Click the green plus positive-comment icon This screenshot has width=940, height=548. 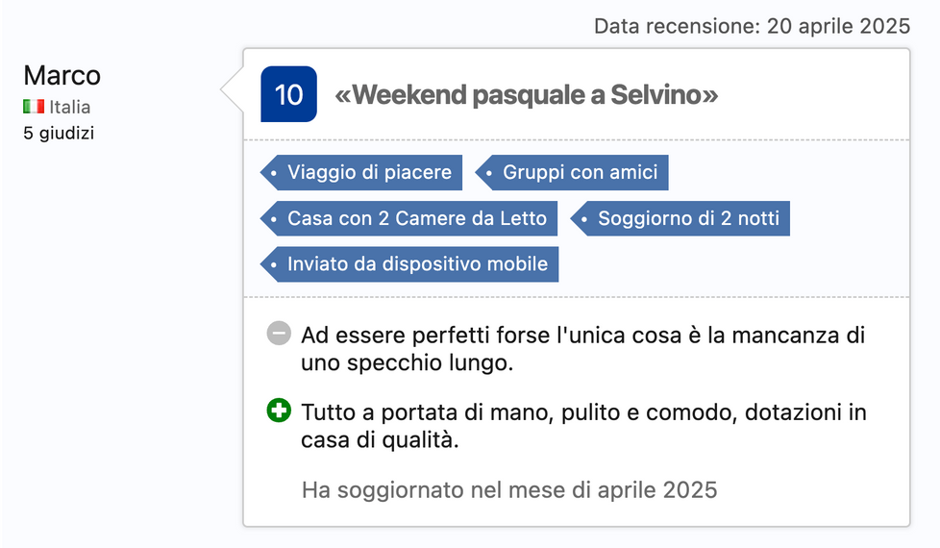pyautogui.click(x=278, y=411)
